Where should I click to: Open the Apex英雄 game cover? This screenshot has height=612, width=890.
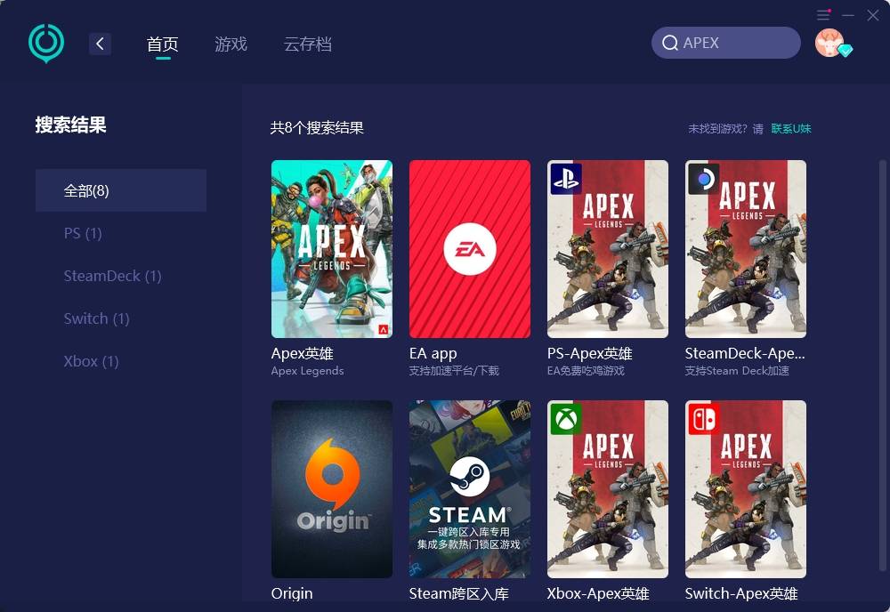coord(332,249)
